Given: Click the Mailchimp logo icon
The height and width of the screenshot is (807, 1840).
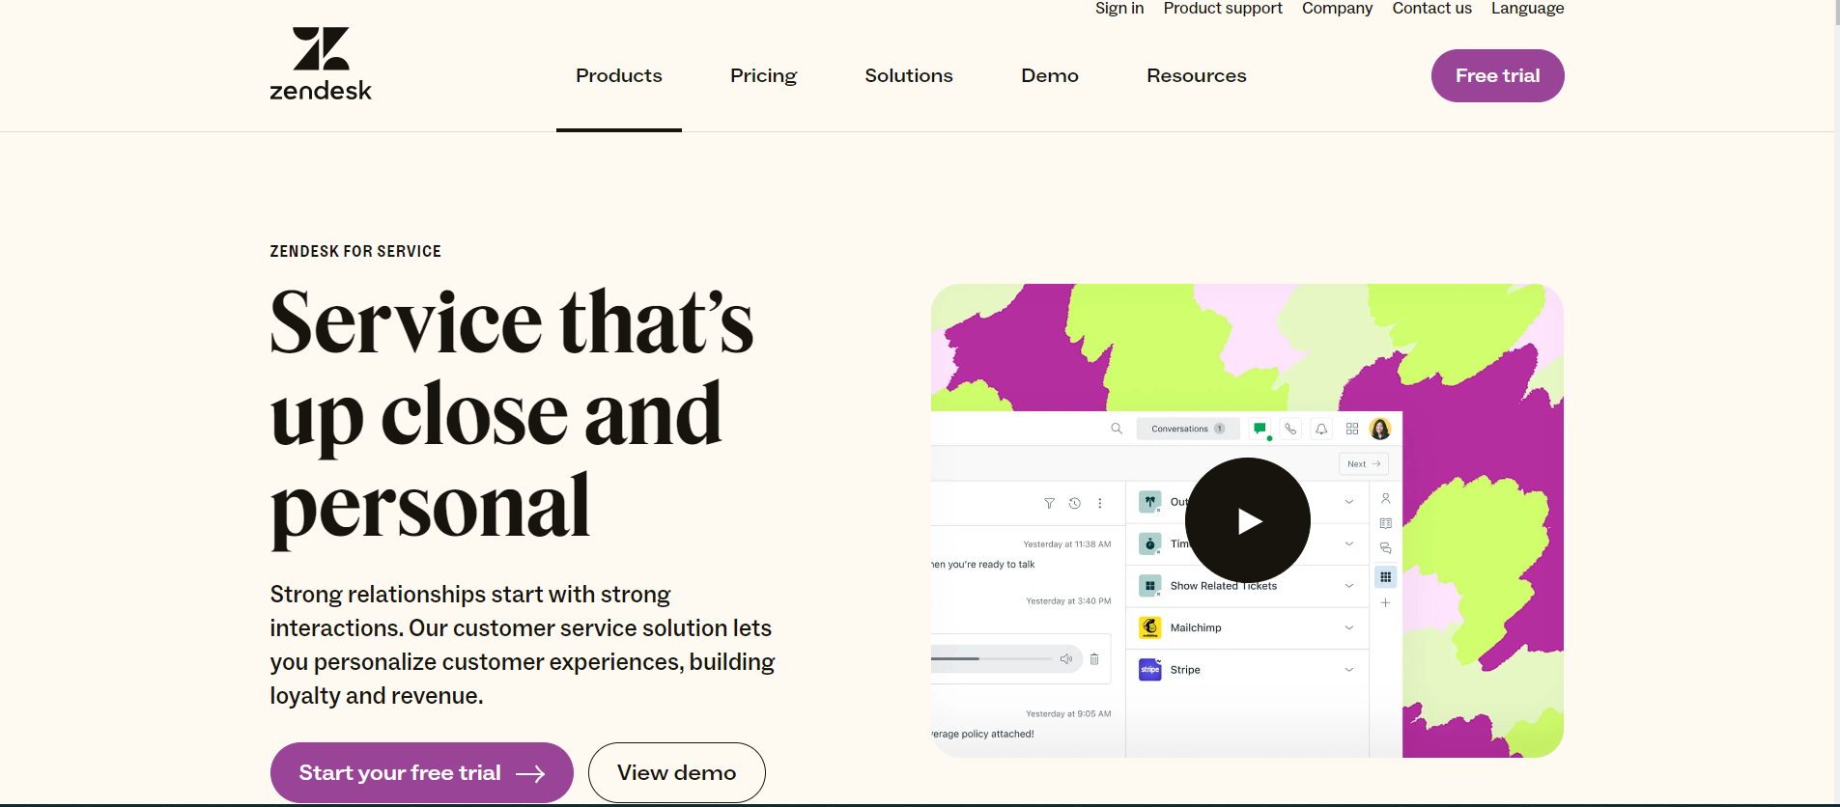Looking at the screenshot, I should pyautogui.click(x=1150, y=627).
